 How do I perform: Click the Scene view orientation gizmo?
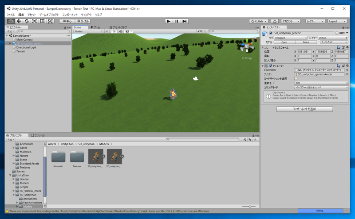pos(247,46)
